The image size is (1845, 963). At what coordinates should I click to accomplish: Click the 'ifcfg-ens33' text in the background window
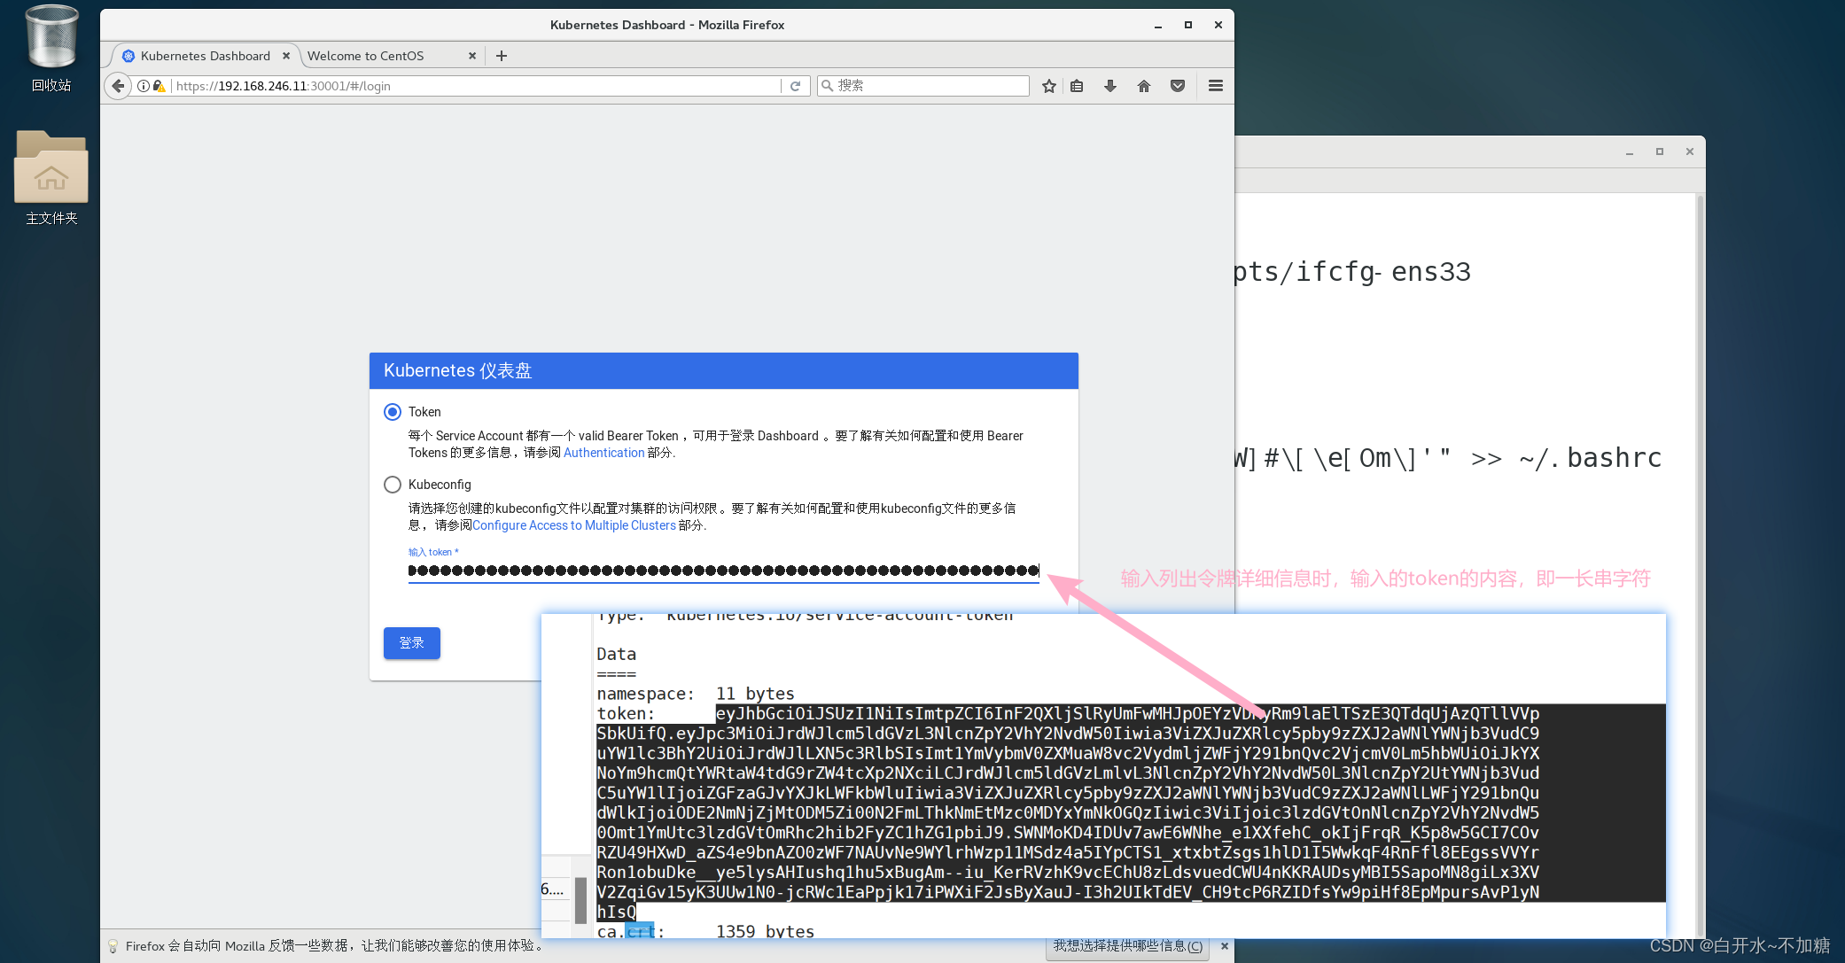click(1383, 272)
